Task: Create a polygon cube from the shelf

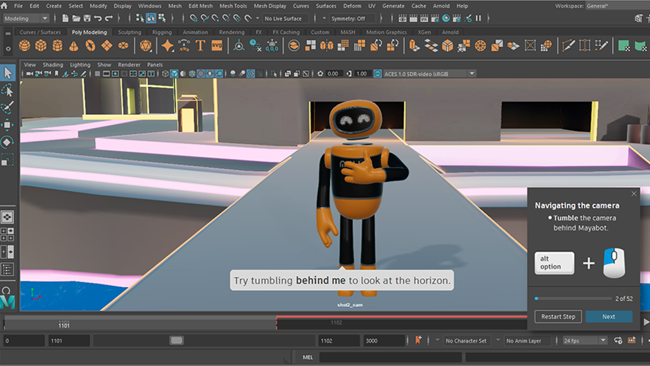Action: (x=41, y=46)
